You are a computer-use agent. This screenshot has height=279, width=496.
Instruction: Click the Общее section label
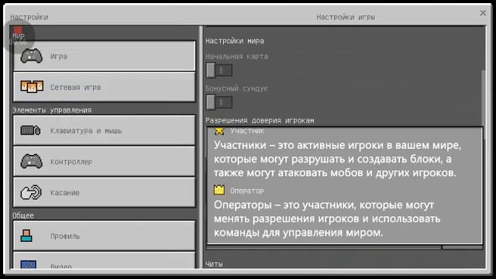point(23,215)
